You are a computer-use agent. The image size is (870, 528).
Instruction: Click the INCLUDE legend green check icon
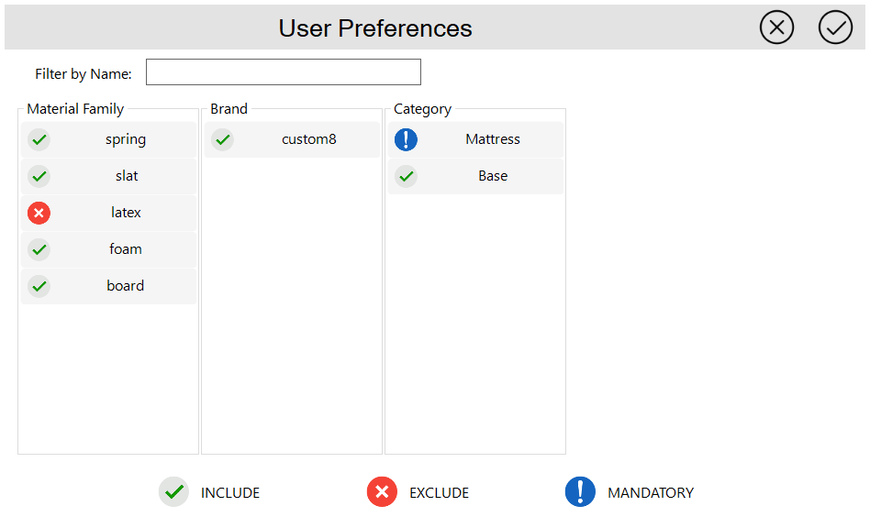(173, 492)
